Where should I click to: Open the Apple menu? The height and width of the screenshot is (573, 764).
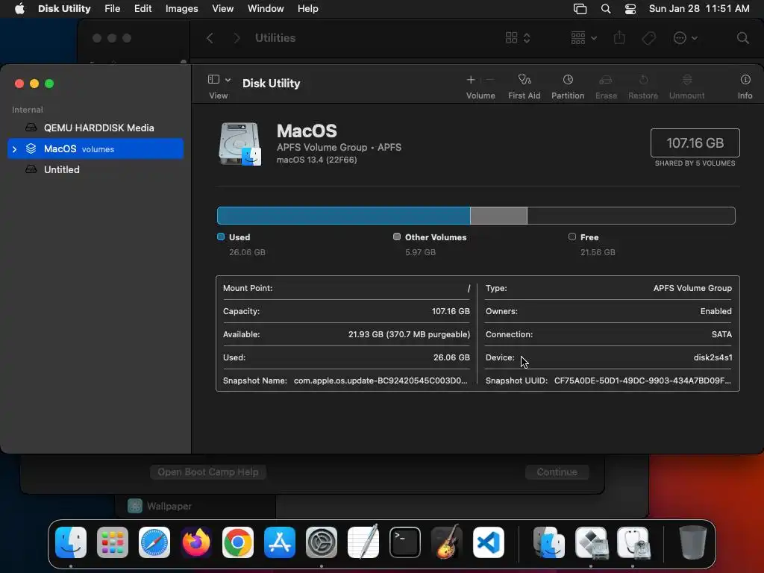[x=19, y=9]
